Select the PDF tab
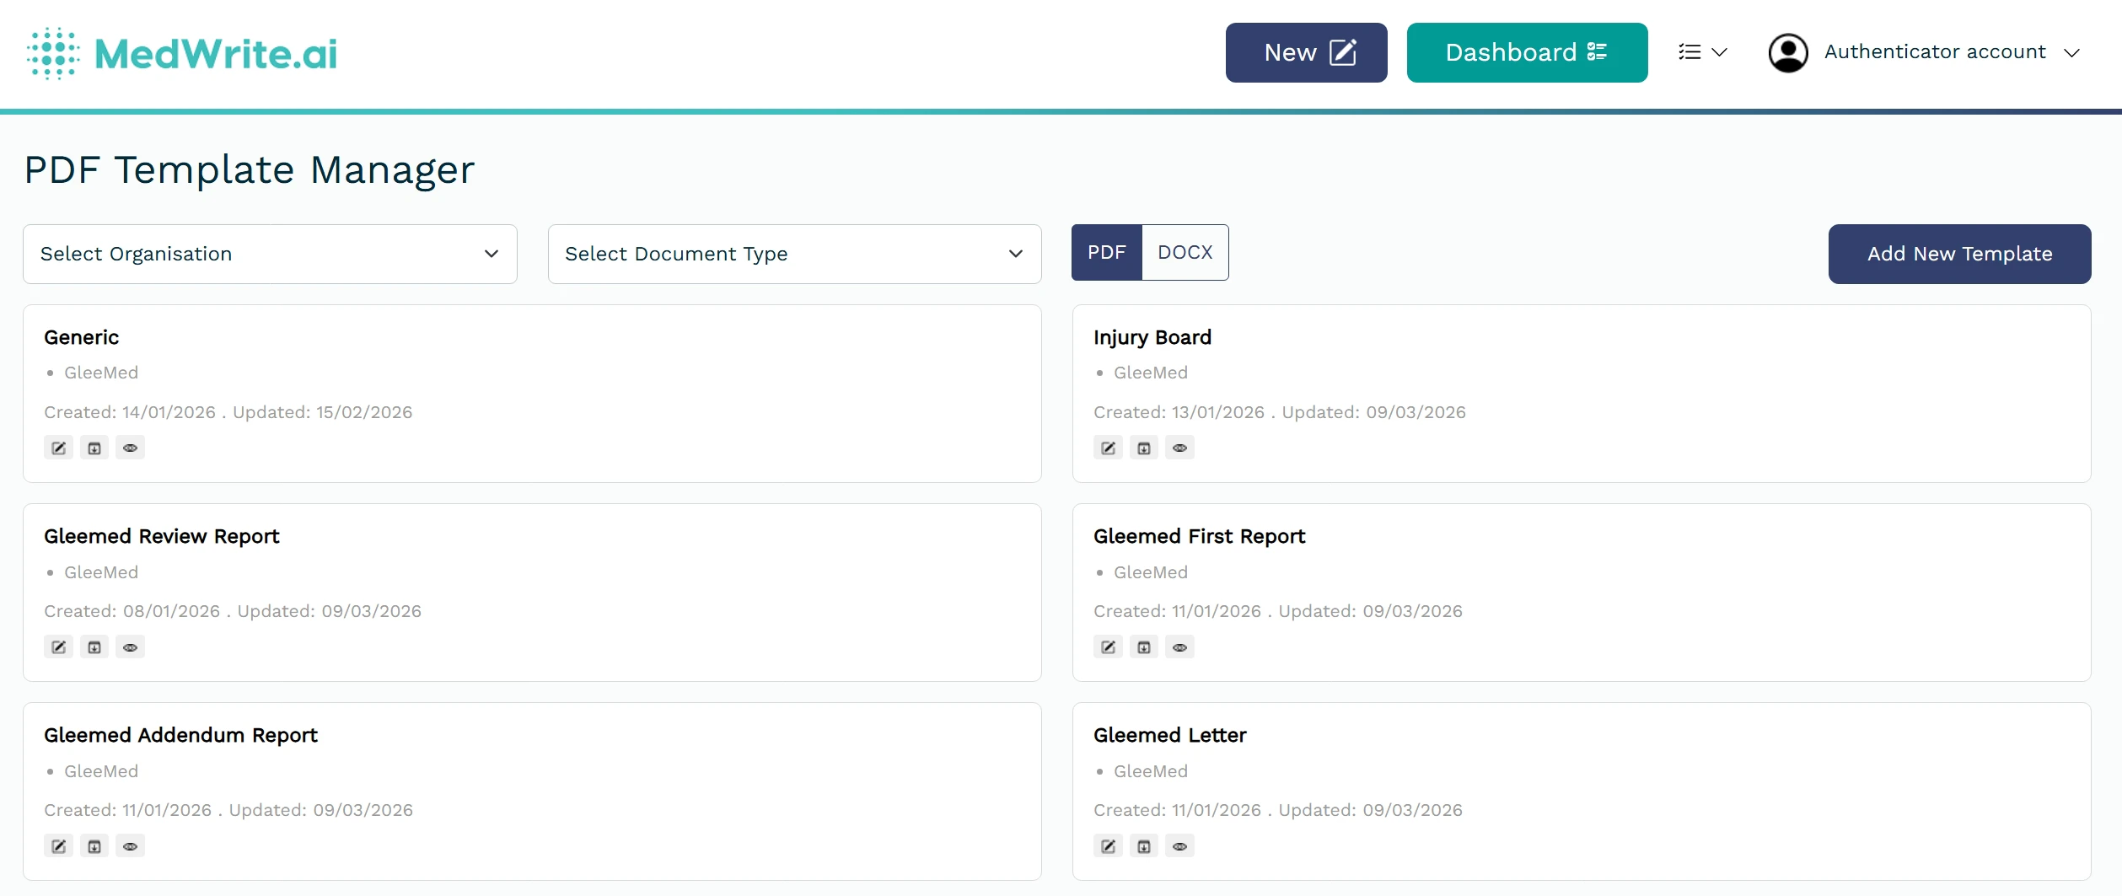 1105,252
